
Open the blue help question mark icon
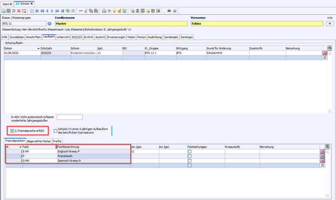175,11
